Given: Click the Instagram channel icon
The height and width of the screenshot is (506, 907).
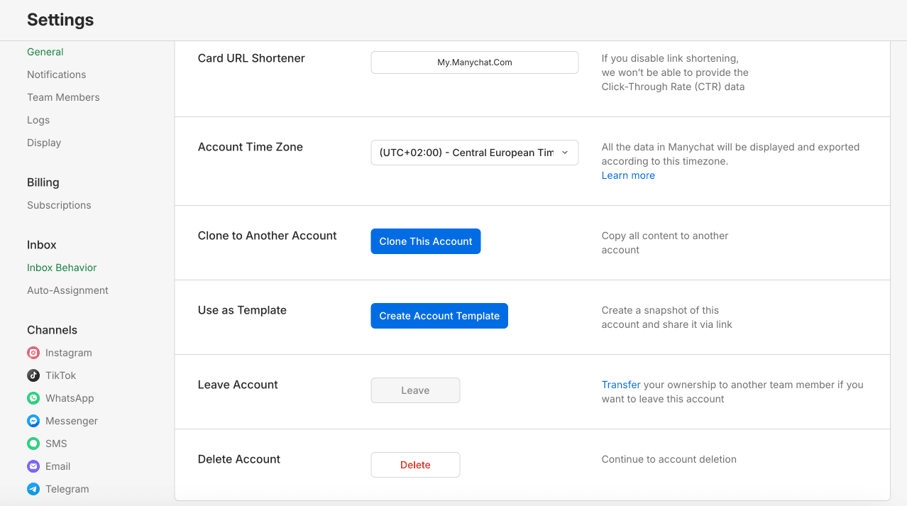Looking at the screenshot, I should pyautogui.click(x=33, y=353).
